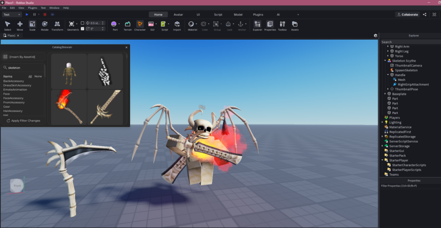The height and width of the screenshot is (228, 441).
Task: Select the ThumbnailCamera item
Action: (408, 66)
